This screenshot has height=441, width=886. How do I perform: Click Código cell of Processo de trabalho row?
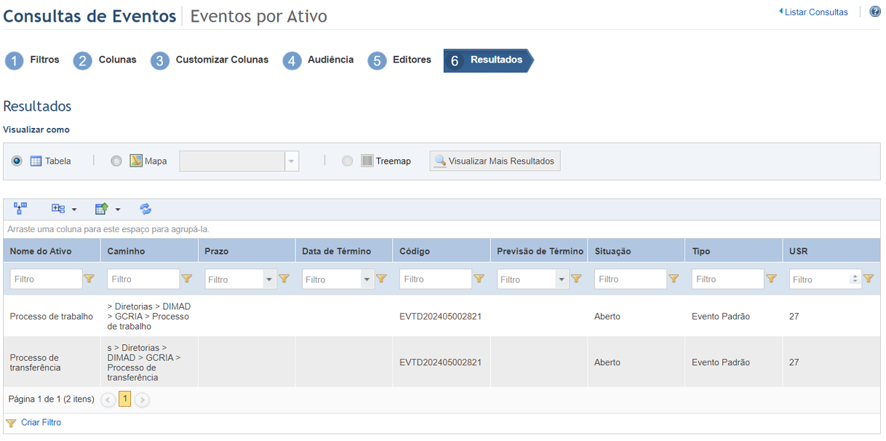pos(440,317)
